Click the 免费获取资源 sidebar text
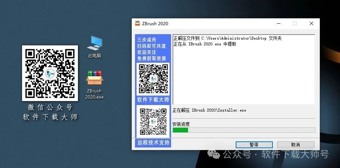The height and width of the screenshot is (168, 340). coord(152,58)
